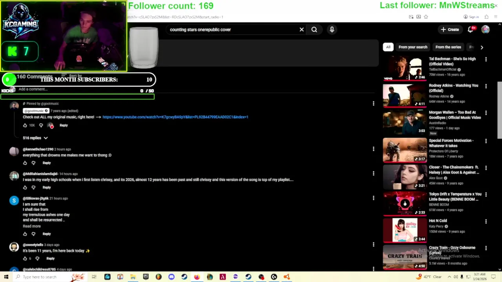Screen dimensions: 502x282
Task: Like the @SBiswas-j3g6k comment
Action: point(25,234)
